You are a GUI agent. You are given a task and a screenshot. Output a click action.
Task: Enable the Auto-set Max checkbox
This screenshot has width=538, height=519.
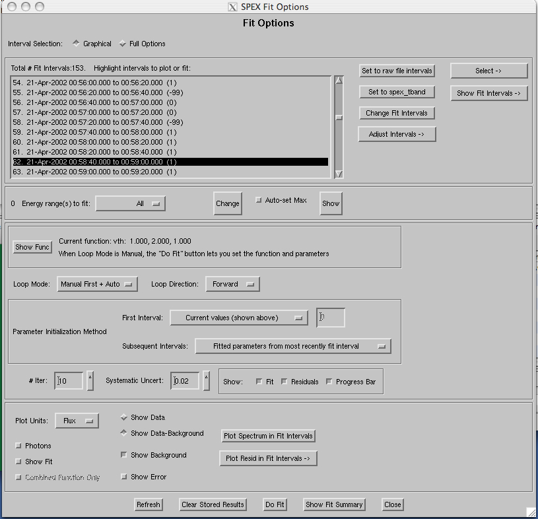click(x=259, y=200)
